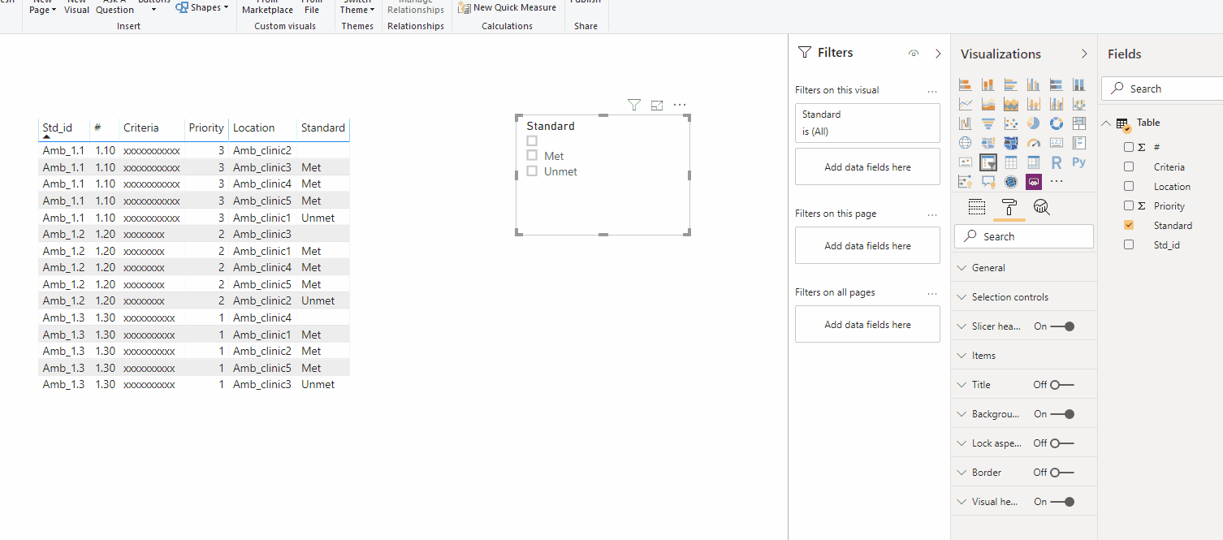The width and height of the screenshot is (1223, 540).
Task: Insert a scatter chart visual
Action: coord(1011,123)
